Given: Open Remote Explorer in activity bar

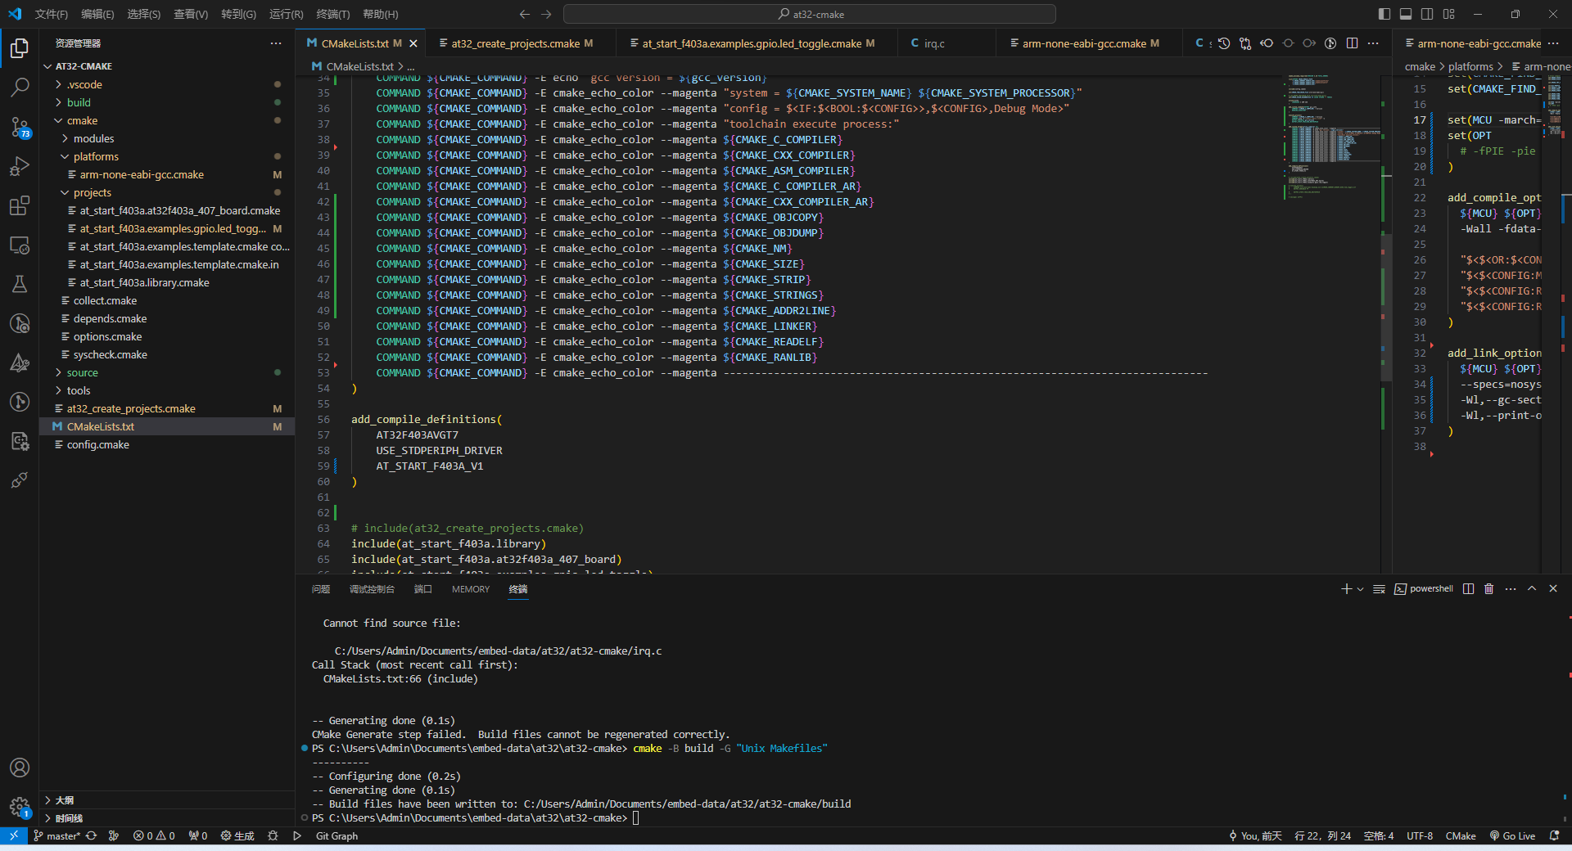Looking at the screenshot, I should tap(20, 245).
